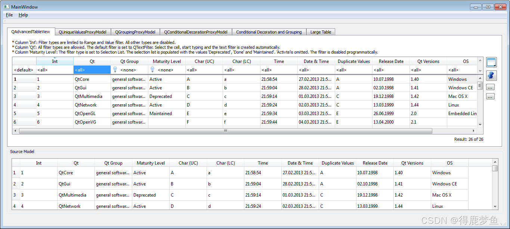Click the Source Model vertical scrollbar thumb
The height and width of the screenshot is (229, 510).
pos(495,168)
